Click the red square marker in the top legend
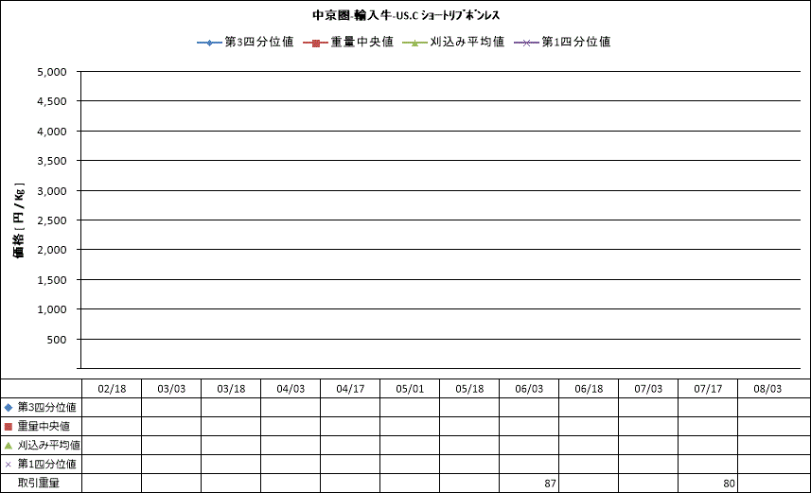Viewport: 811px width, 493px height. pyautogui.click(x=315, y=43)
